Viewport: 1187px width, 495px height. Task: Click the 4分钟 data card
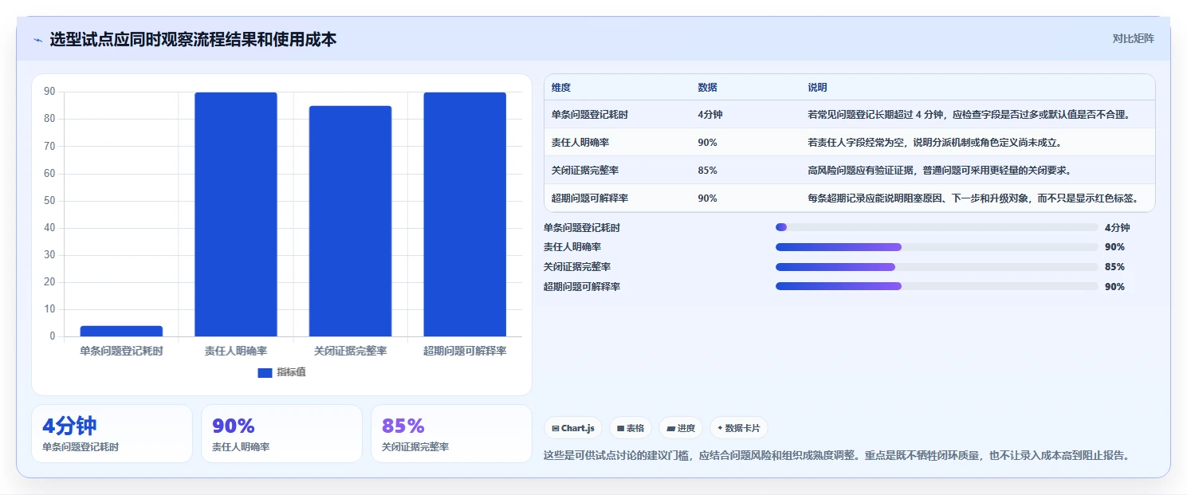[112, 434]
